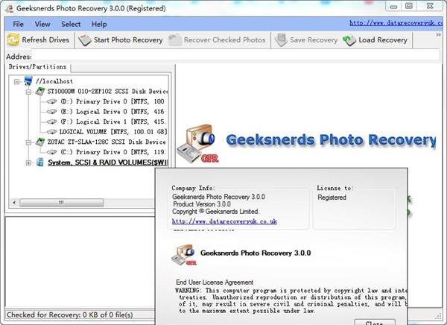The width and height of the screenshot is (447, 325).
Task: Open the Select menu
Action: click(x=71, y=24)
